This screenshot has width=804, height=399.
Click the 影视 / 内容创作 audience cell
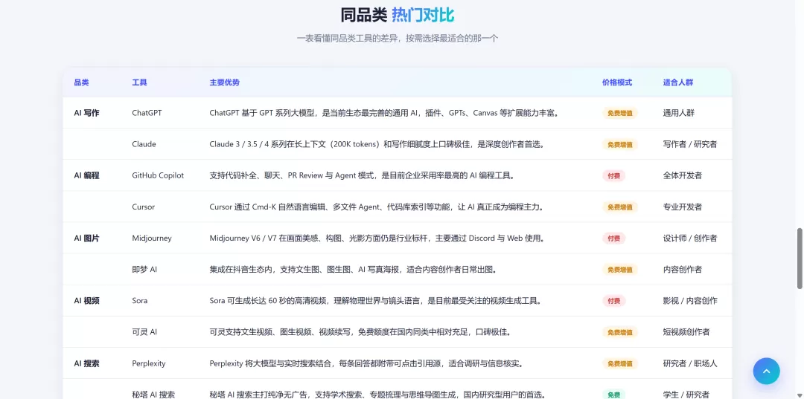[689, 301]
